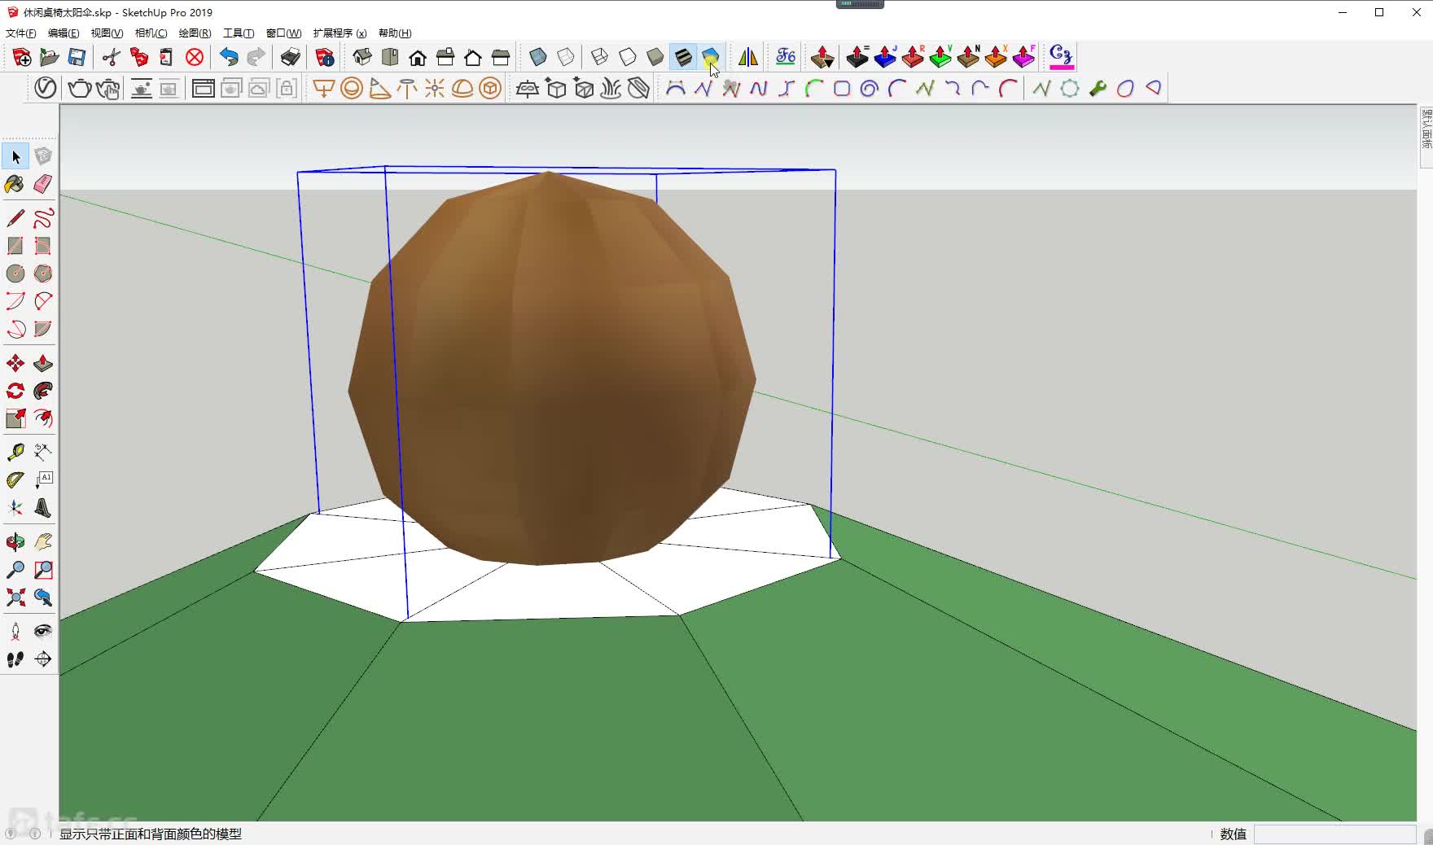This screenshot has width=1433, height=845.
Task: Switch to Shaded With Textures style
Action: 683,57
